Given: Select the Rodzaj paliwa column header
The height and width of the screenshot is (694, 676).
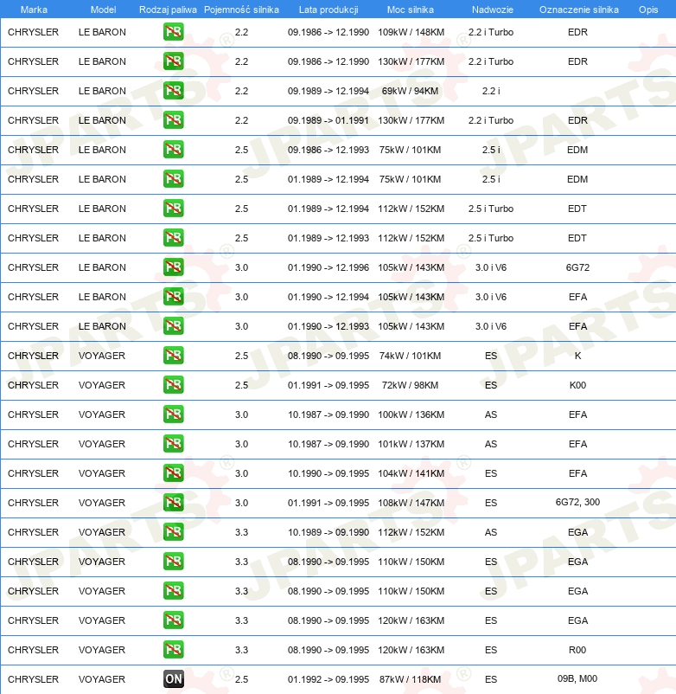Looking at the screenshot, I should (168, 10).
